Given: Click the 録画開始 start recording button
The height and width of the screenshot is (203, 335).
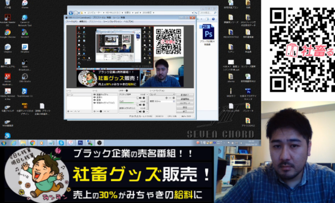Looking at the screenshot, I should coord(185,99).
